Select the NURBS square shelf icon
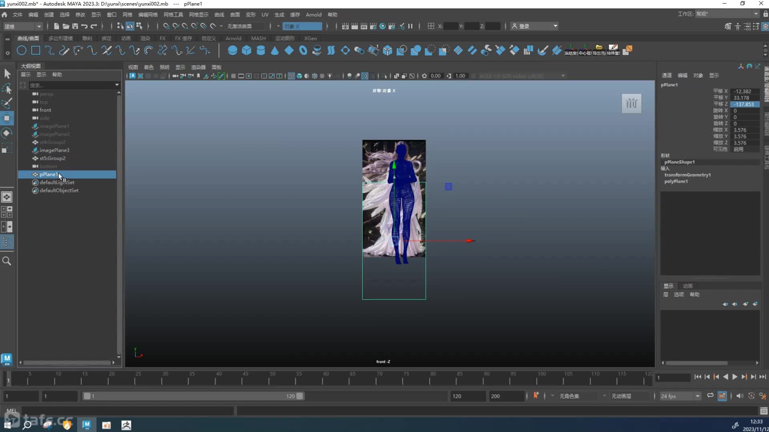The image size is (769, 432). (36, 50)
